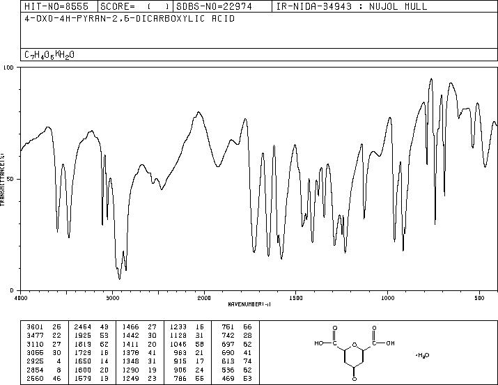
Task: Select the 4-OXO-4H-PYRAN-2,6-DICARBOXYLIC ACID compound name
Action: pos(130,19)
